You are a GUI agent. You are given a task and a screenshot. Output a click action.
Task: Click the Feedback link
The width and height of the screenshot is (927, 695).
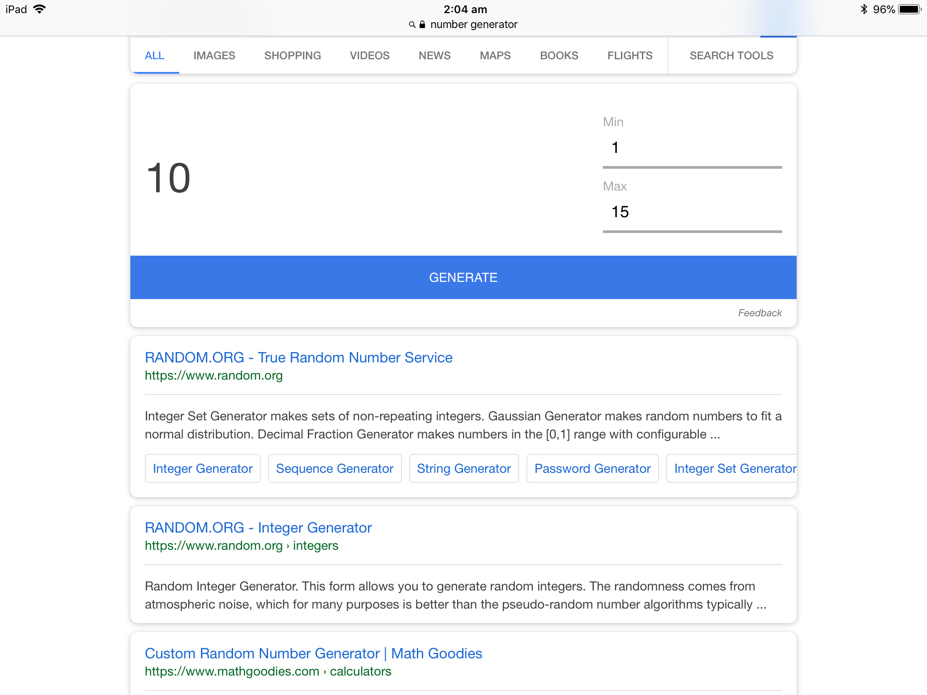tap(760, 313)
